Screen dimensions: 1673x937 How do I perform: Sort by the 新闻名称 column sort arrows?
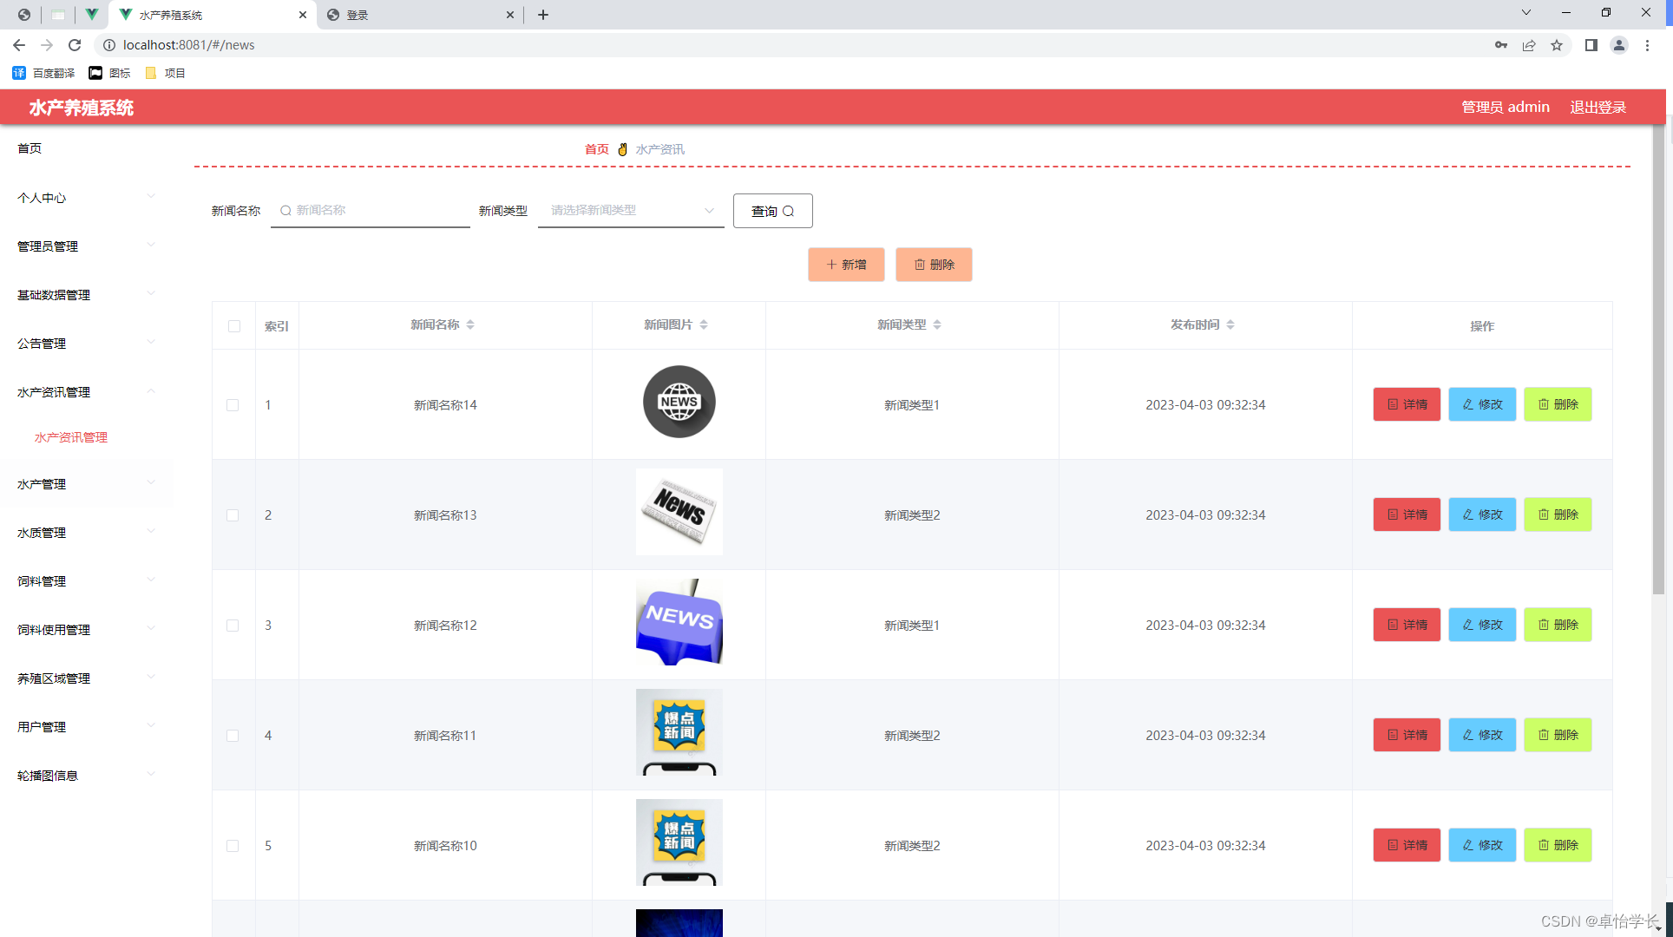[470, 324]
